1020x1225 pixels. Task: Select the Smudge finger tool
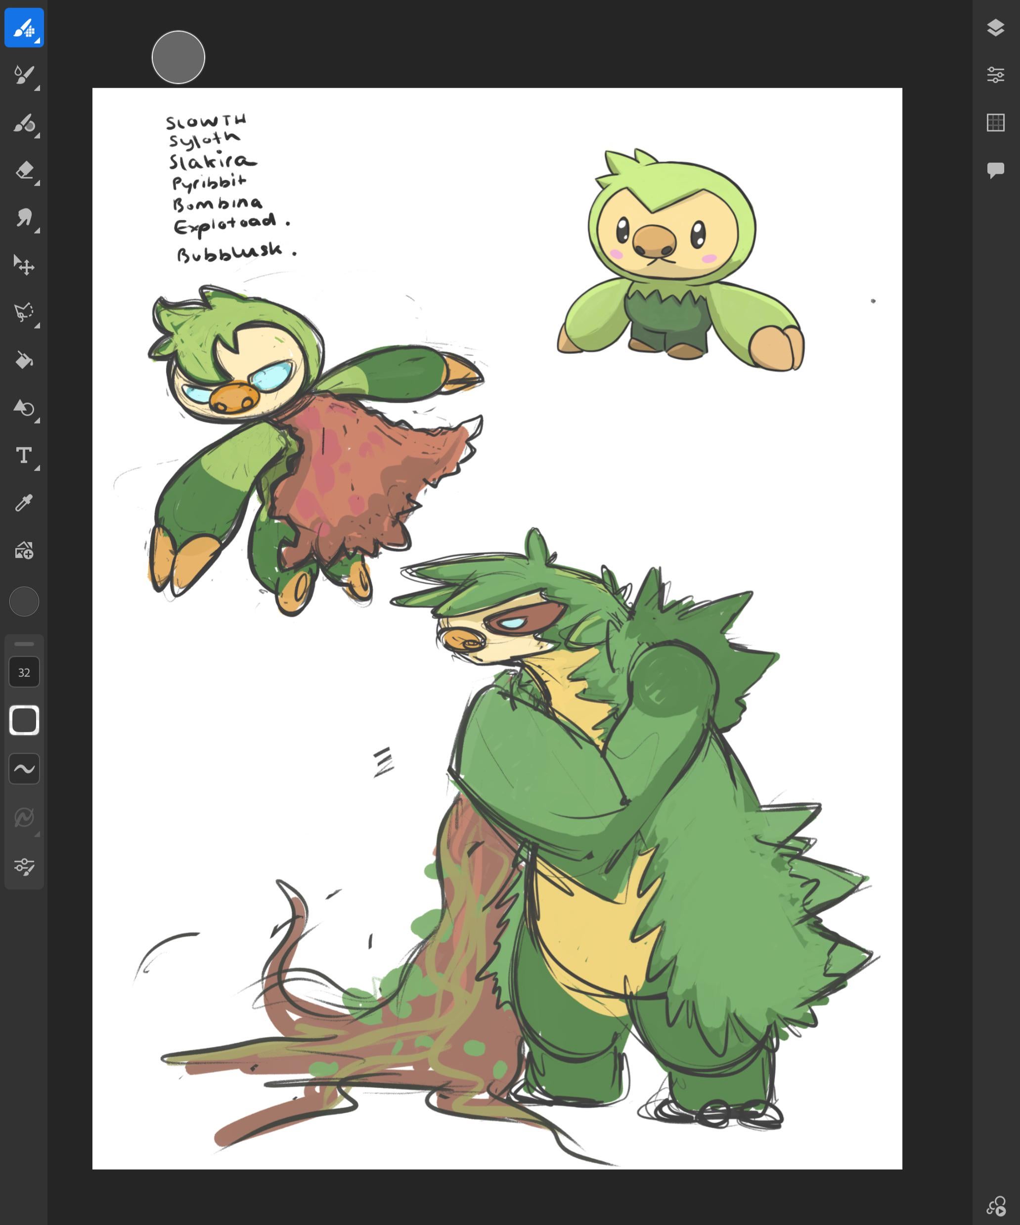[x=24, y=218]
